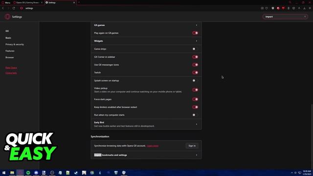Toggle the Video pickup switch
The image size is (313, 176).
pyautogui.click(x=195, y=90)
